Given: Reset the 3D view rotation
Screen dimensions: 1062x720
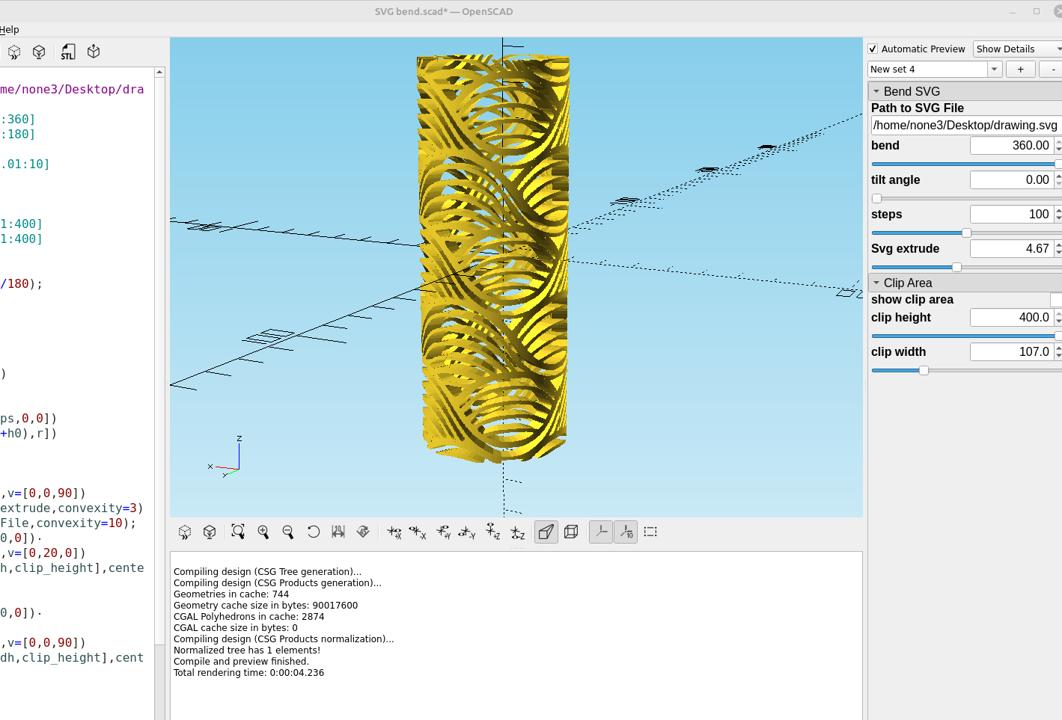Looking at the screenshot, I should click(314, 532).
